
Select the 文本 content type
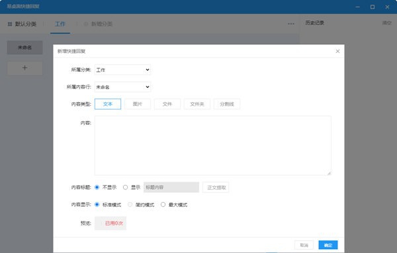coord(108,104)
